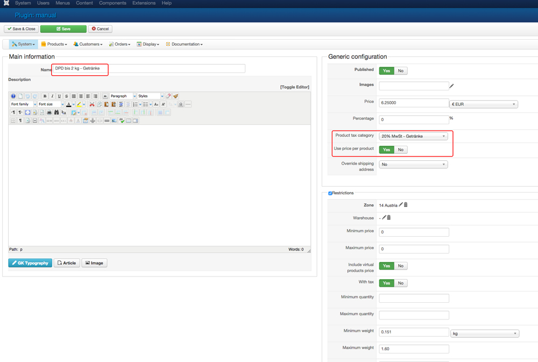Screen dimensions: 538x362
Task: Click the Joomla logo icon
Action: [6, 3]
